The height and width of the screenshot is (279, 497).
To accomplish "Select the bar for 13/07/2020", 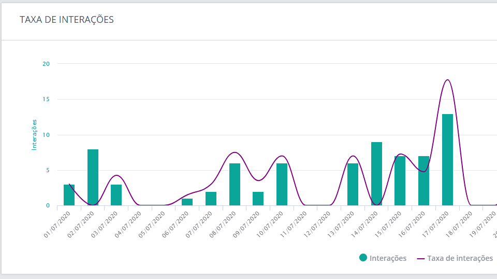I will click(353, 184).
